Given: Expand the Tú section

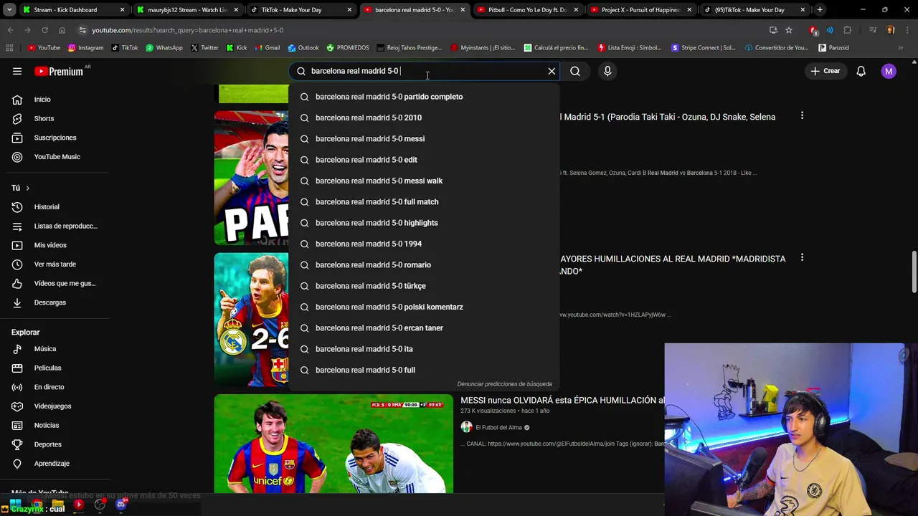Looking at the screenshot, I should coord(20,188).
